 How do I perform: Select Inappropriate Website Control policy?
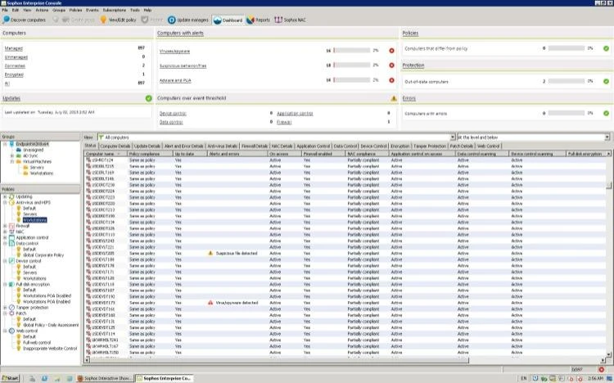pos(50,349)
